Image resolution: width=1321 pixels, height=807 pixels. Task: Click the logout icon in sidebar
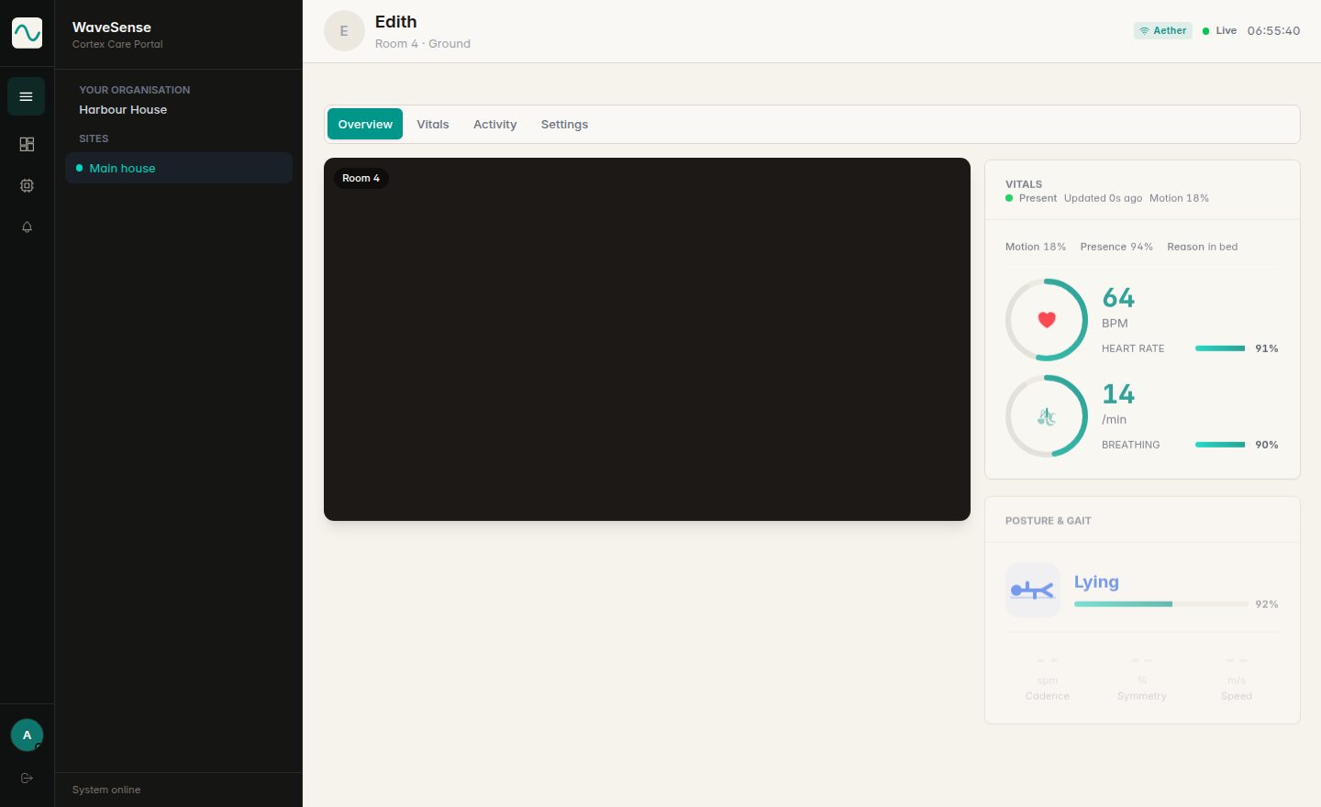pyautogui.click(x=27, y=778)
